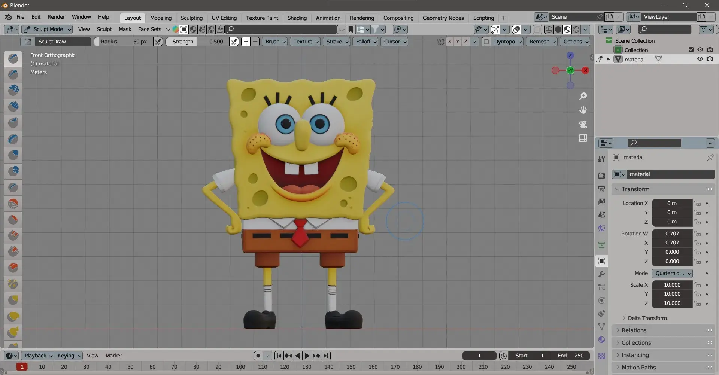Toggle the Location X lock
The image size is (719, 375).
(697, 203)
